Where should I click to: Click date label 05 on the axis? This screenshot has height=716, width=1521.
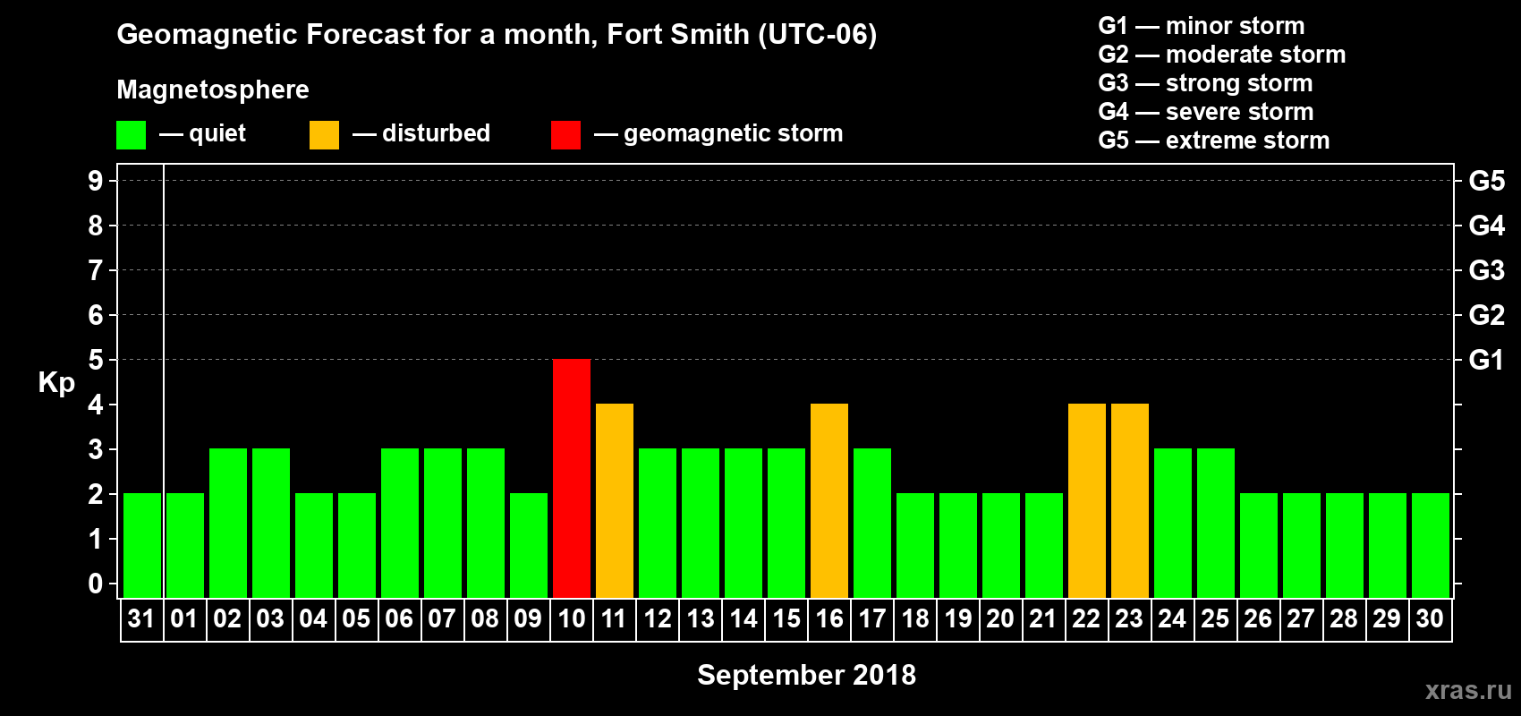356,618
